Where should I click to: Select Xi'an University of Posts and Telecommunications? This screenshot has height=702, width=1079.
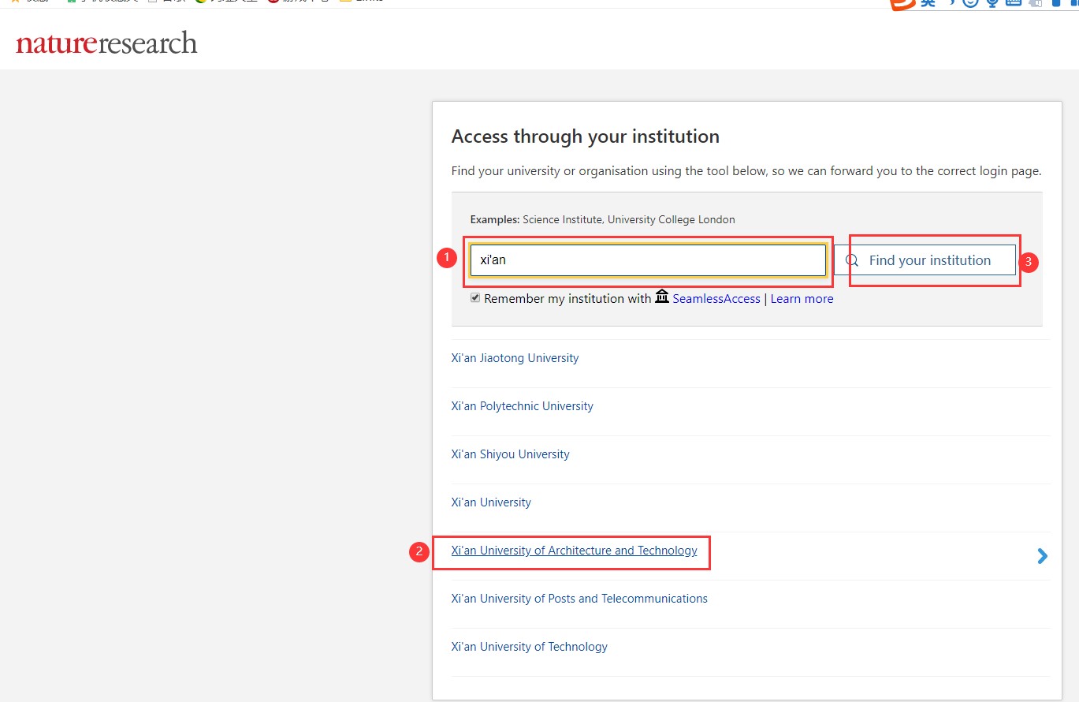pos(579,599)
